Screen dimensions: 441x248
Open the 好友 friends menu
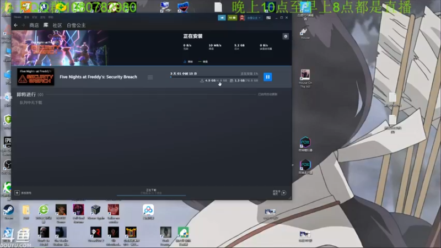(35, 17)
